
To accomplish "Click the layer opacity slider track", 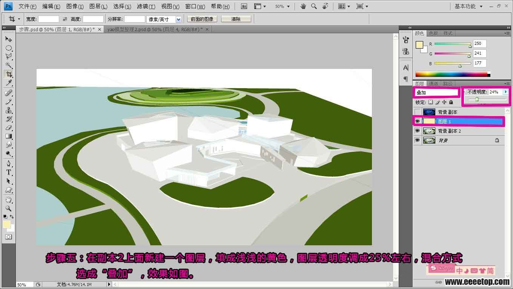I will 487,99.
